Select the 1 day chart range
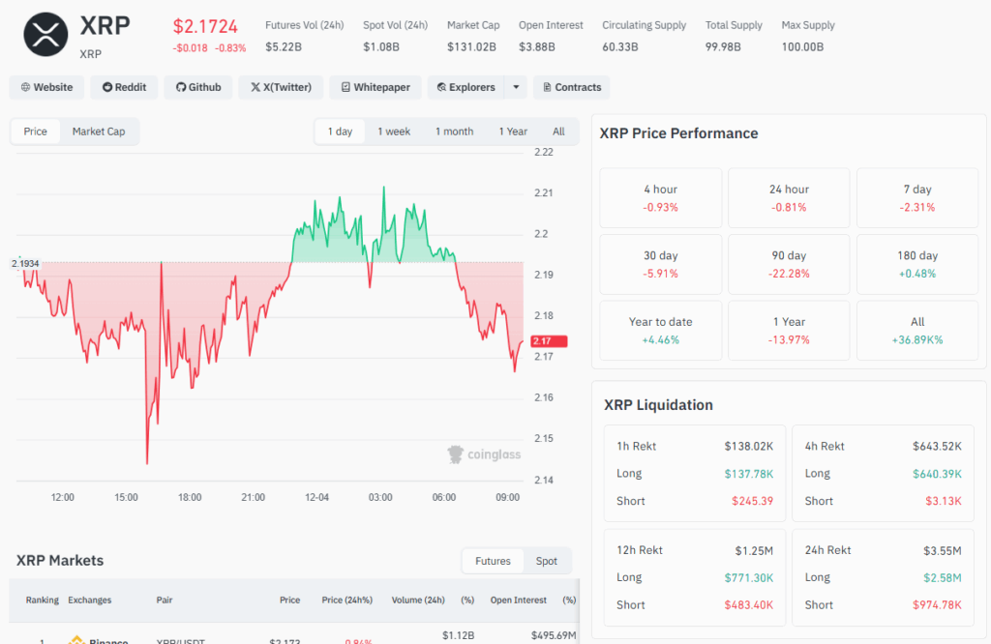Image resolution: width=991 pixels, height=644 pixels. (x=340, y=132)
